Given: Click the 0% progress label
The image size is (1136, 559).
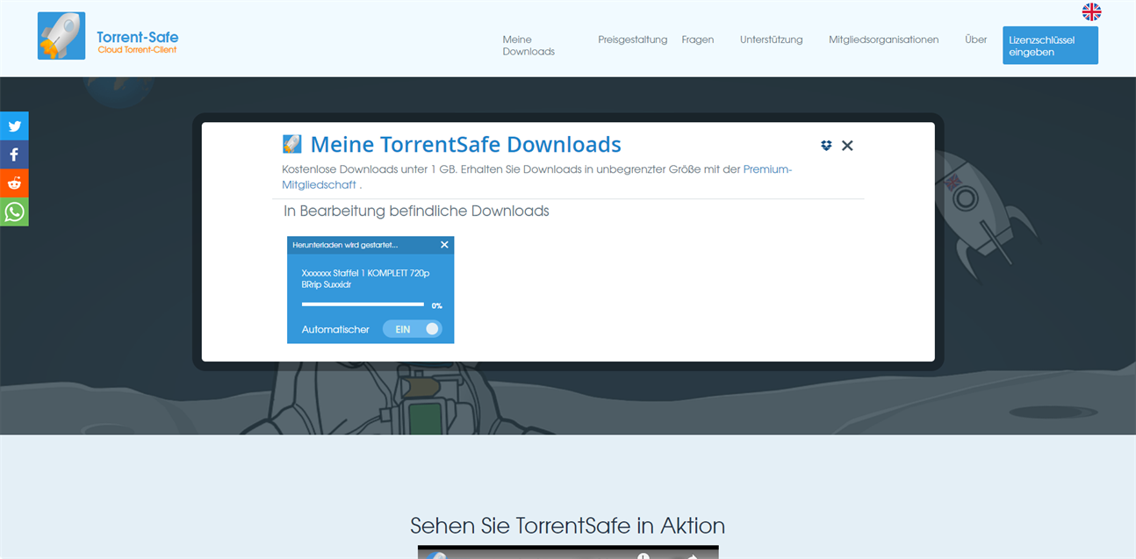Looking at the screenshot, I should pos(436,305).
